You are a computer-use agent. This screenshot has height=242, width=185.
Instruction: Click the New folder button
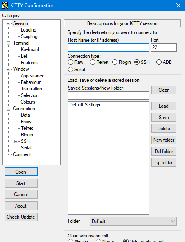click(x=164, y=140)
